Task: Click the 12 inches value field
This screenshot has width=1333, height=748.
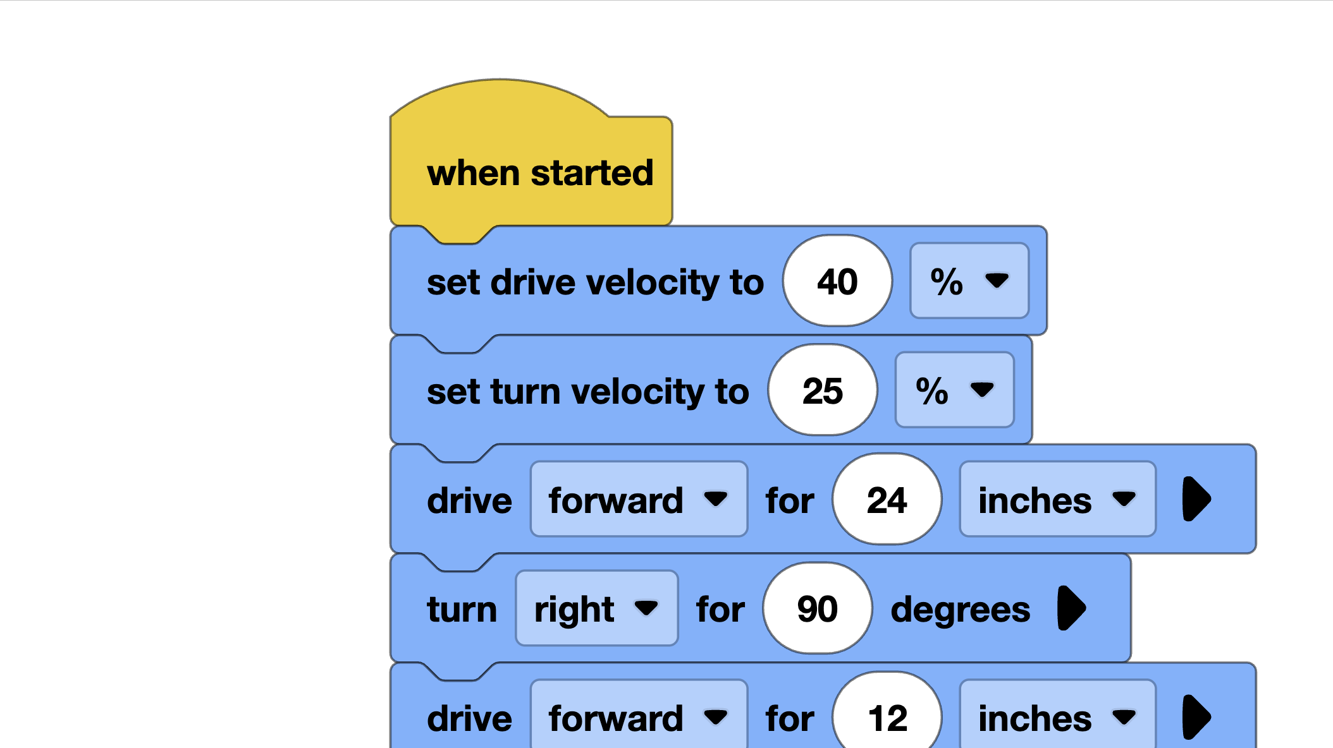Action: tap(887, 717)
